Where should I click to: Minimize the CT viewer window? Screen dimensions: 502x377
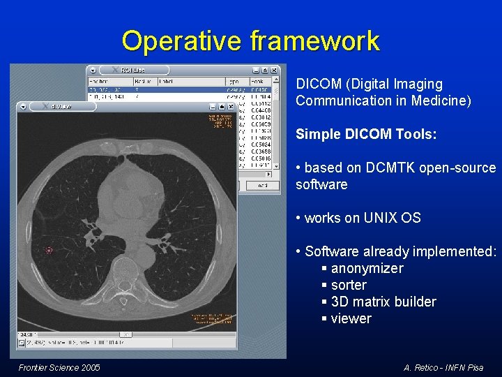213,107
